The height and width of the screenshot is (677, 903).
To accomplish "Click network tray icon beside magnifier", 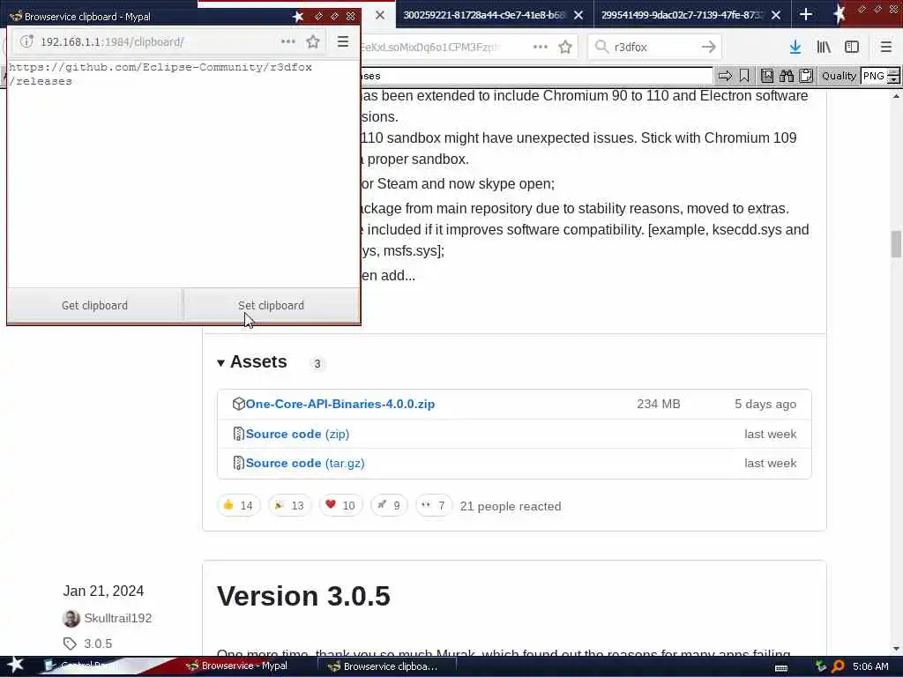I will 821,666.
